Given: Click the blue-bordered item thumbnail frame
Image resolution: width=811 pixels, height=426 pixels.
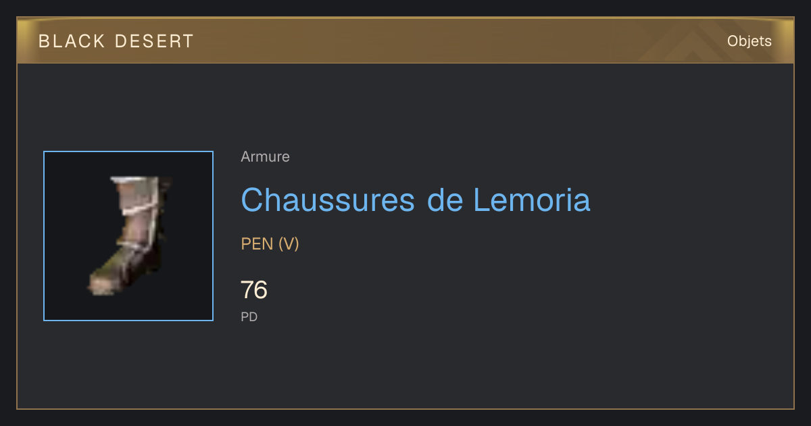Looking at the screenshot, I should pos(128,236).
